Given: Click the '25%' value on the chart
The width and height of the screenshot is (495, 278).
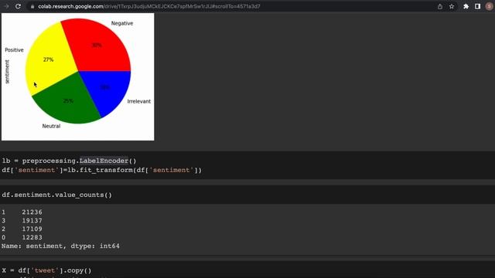Looking at the screenshot, I should click(68, 101).
